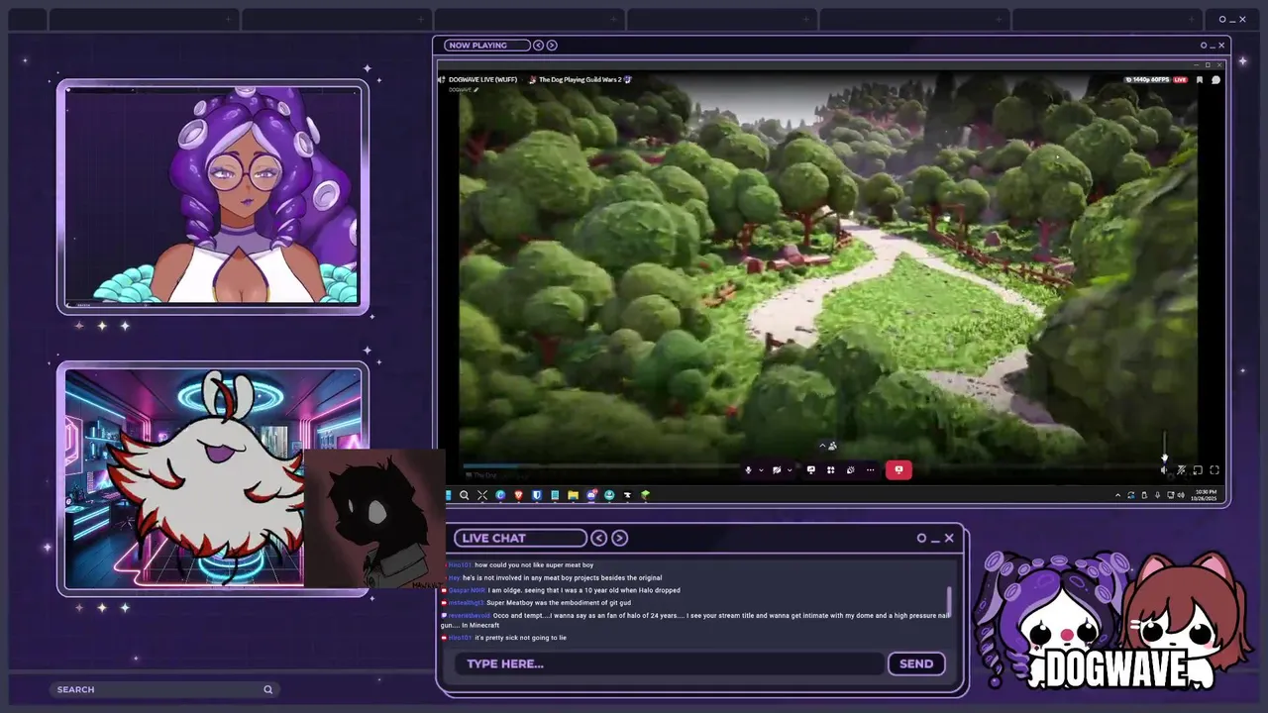Click the next arrow next to LIVE CHAT
Screen dimensions: 1268x713
619,538
